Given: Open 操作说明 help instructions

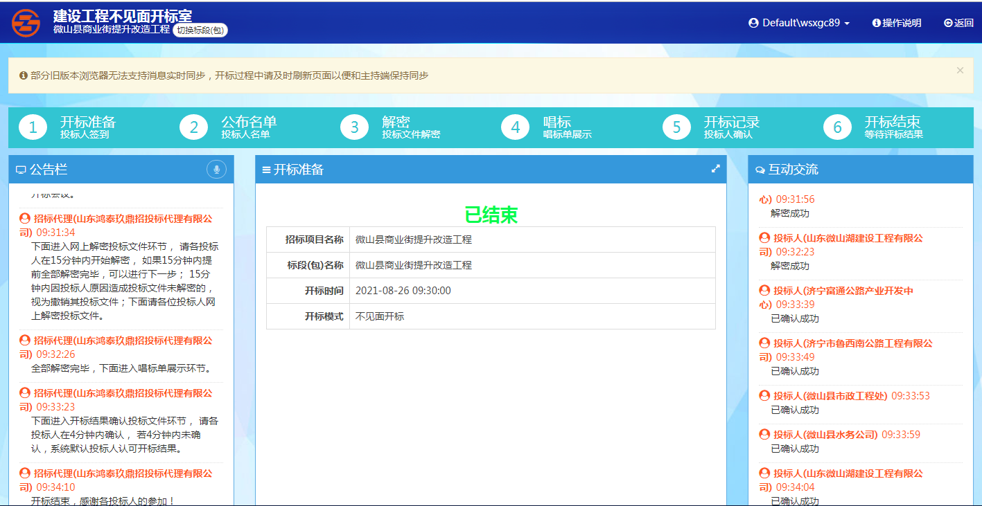Looking at the screenshot, I should point(897,23).
